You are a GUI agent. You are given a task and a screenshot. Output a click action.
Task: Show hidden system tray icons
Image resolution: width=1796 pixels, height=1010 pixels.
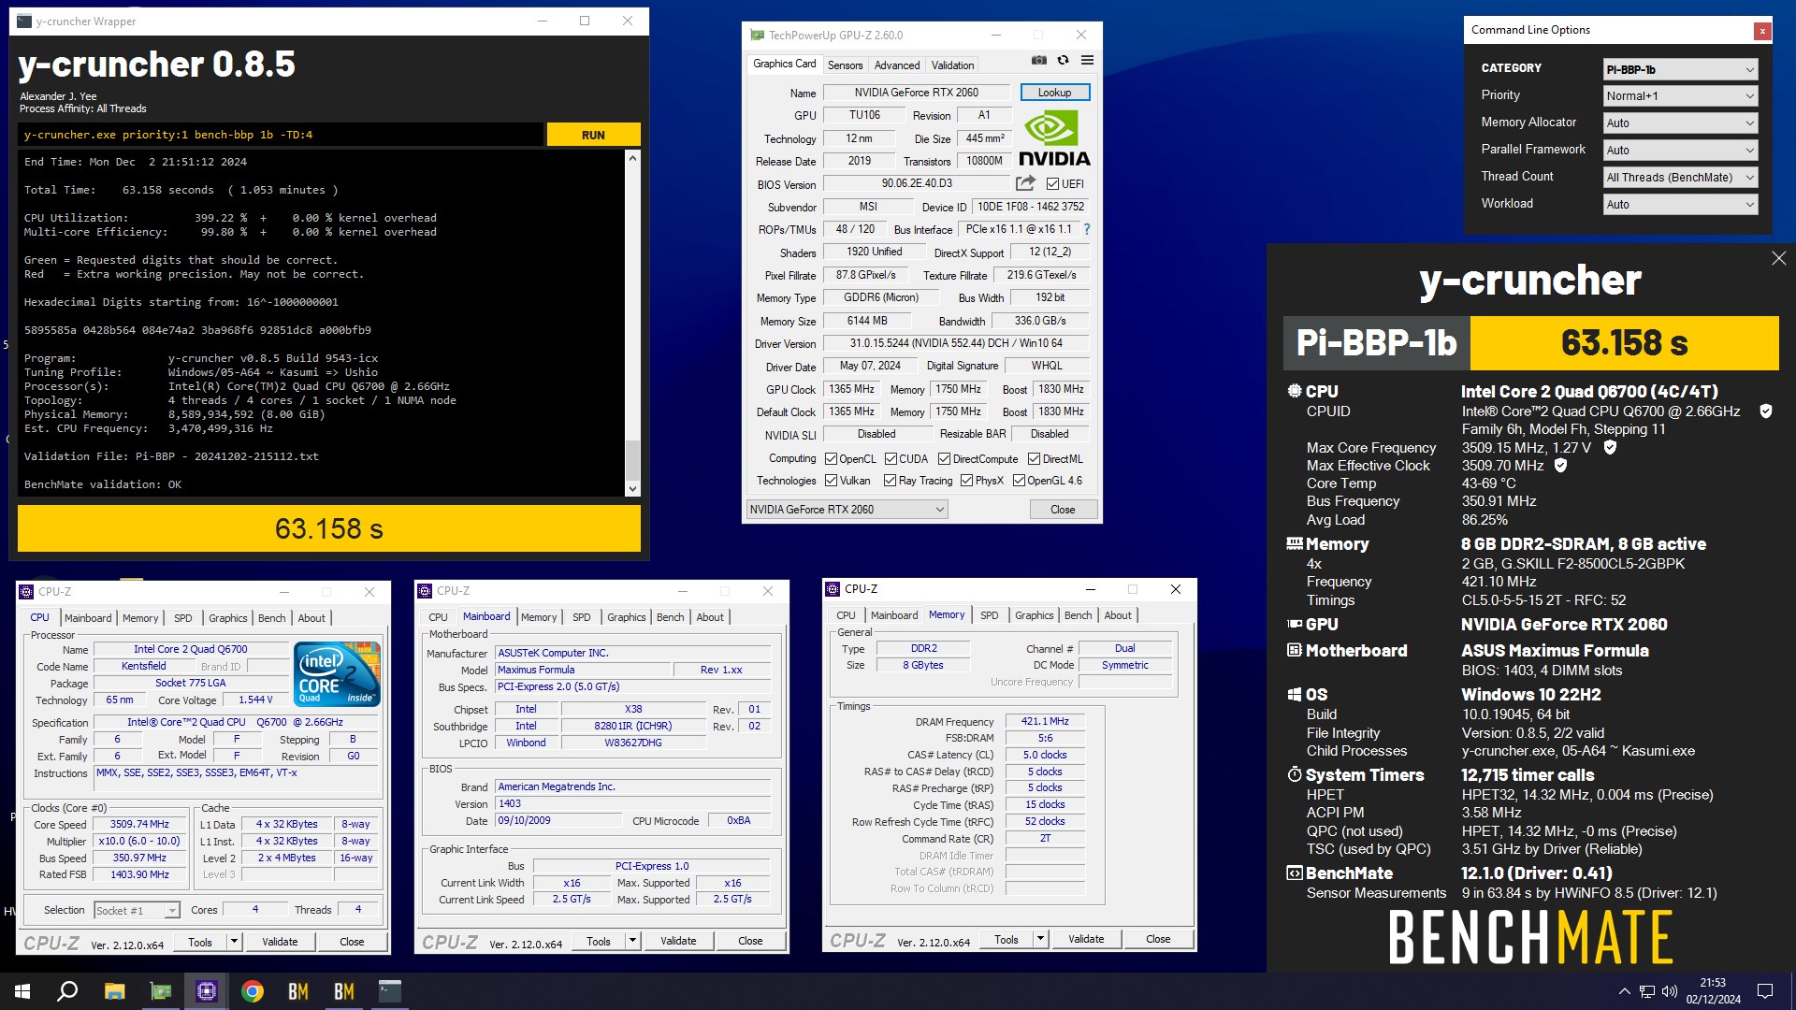coord(1625,991)
